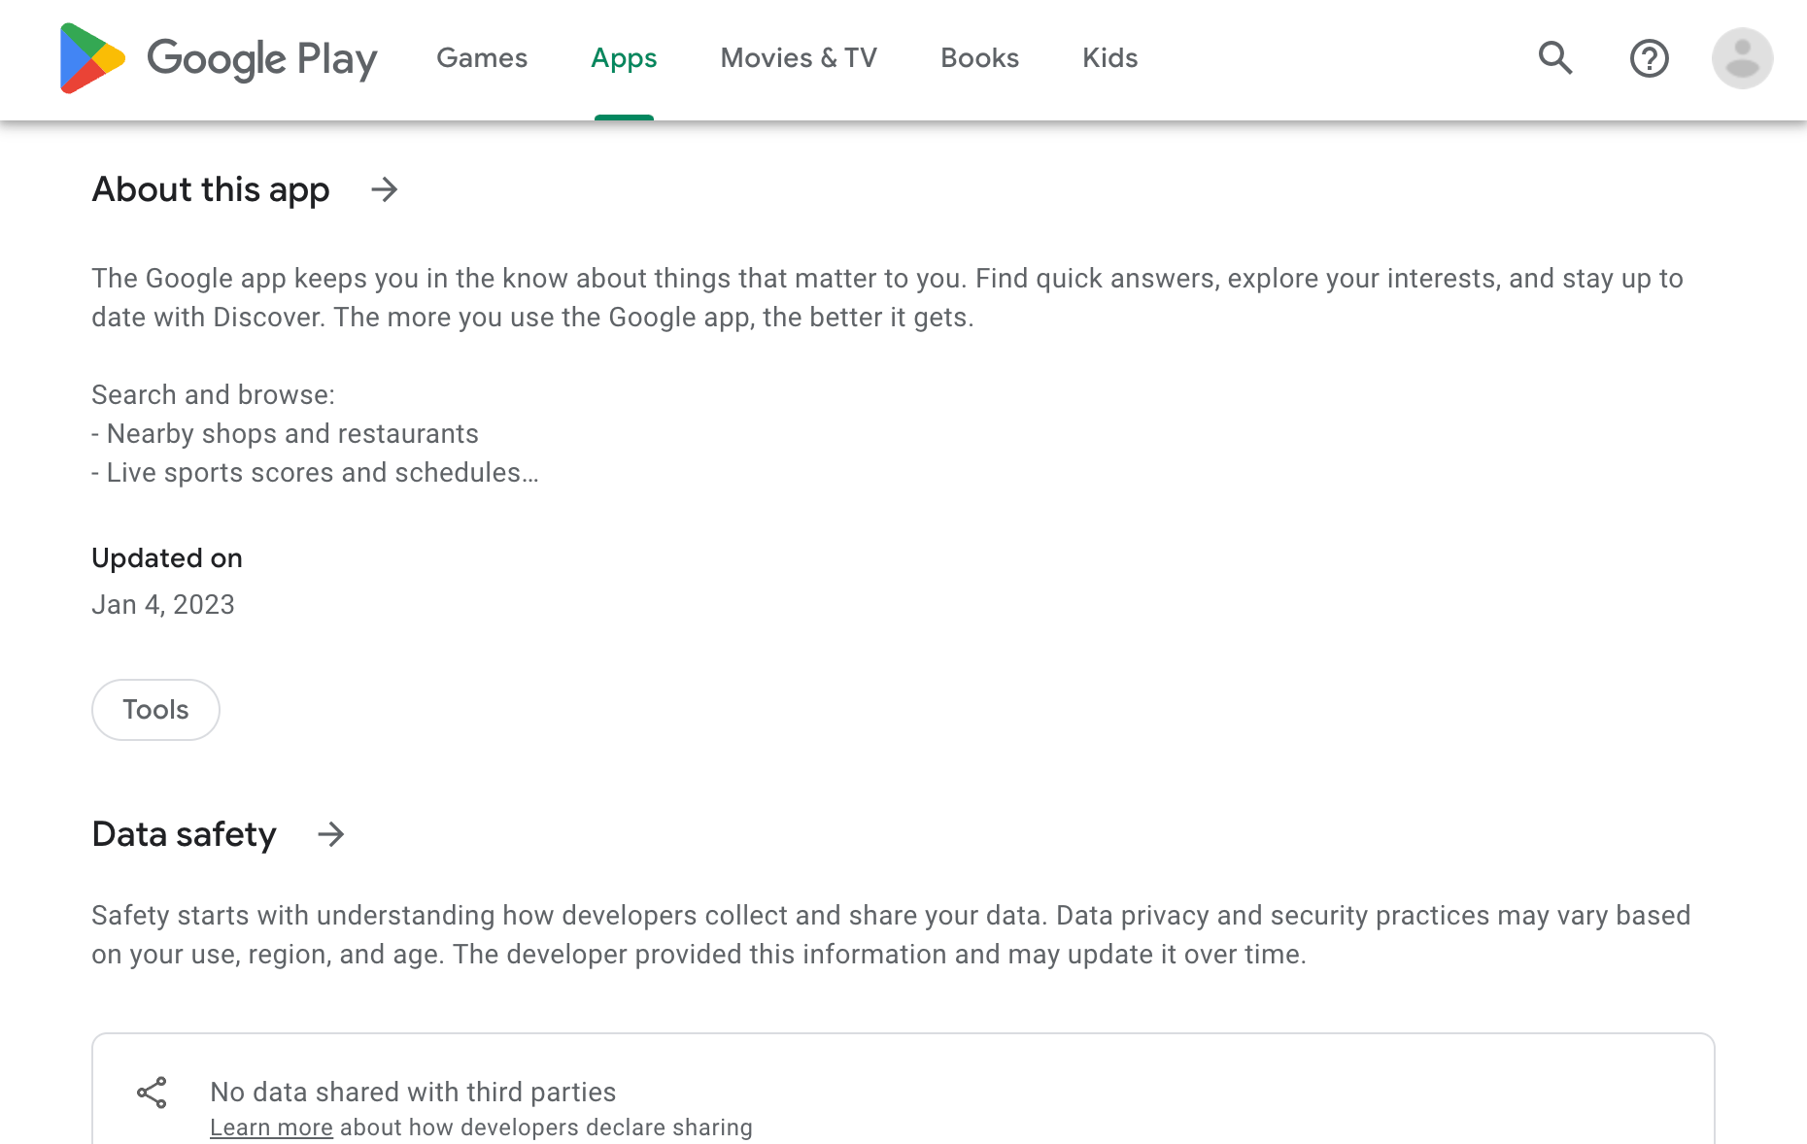This screenshot has height=1144, width=1807.
Task: Open the search magnifier icon
Action: tap(1555, 58)
